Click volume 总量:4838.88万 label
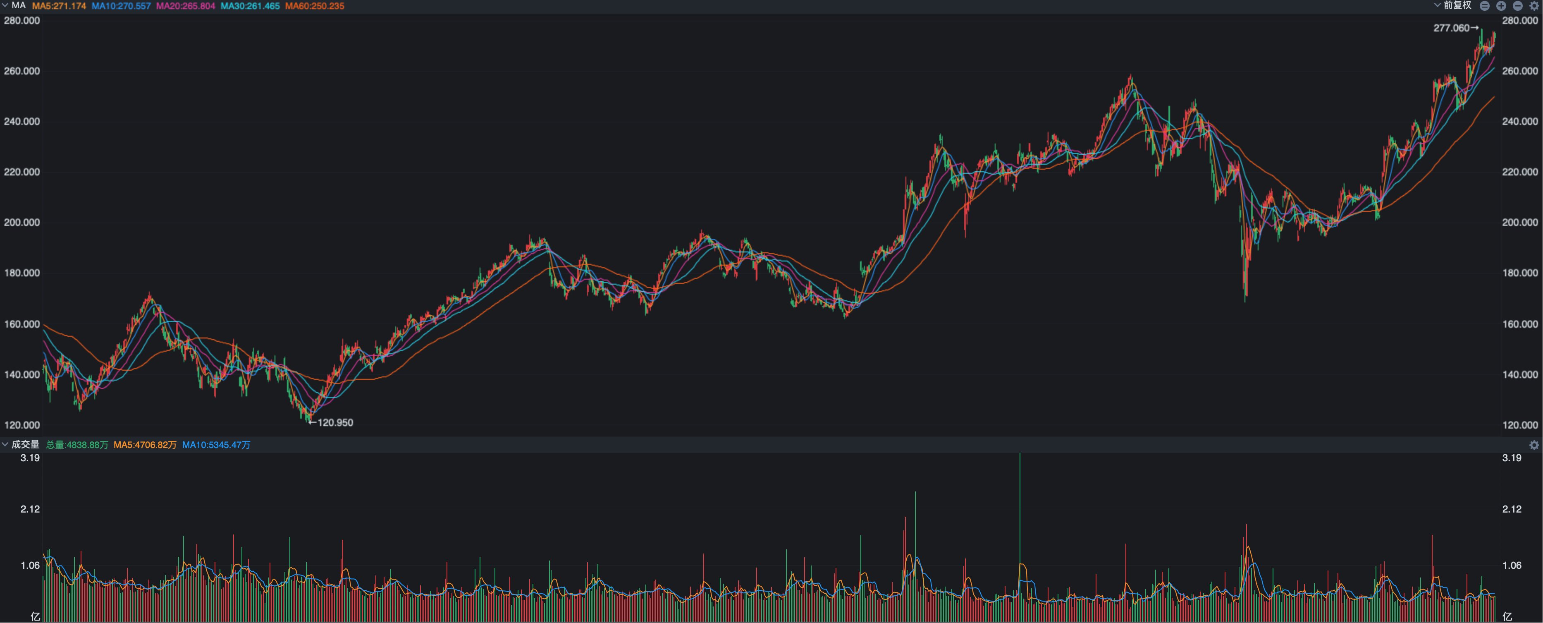Screen dimensions: 1543x623 (x=77, y=445)
